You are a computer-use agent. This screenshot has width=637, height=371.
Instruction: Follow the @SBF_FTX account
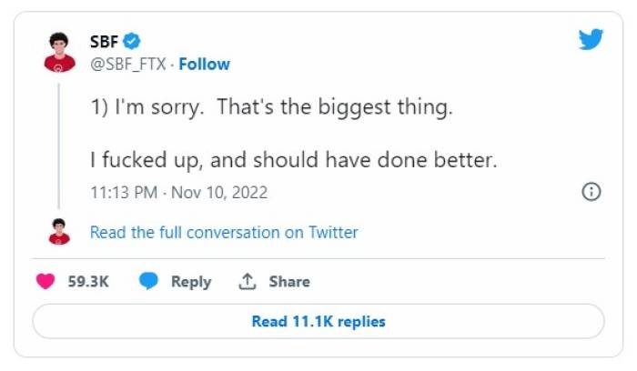coord(204,64)
